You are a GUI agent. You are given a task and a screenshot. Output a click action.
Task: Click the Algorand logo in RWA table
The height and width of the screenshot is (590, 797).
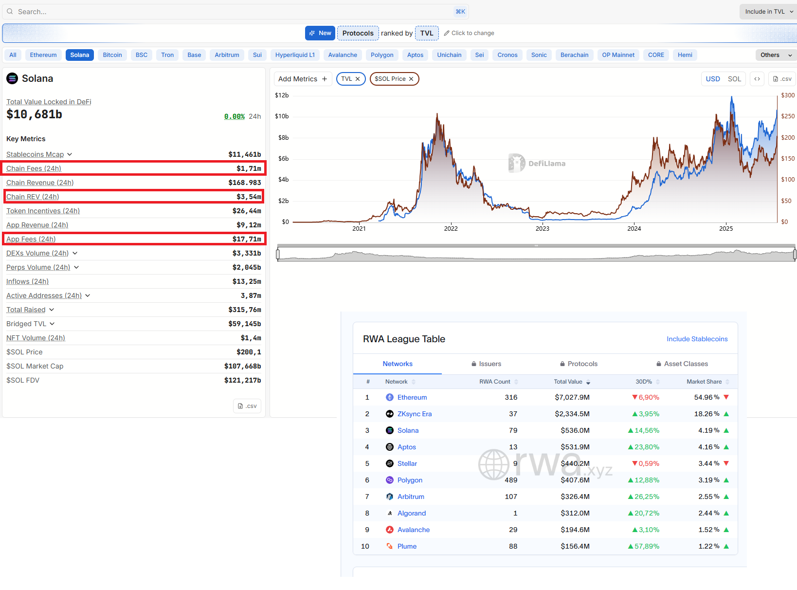click(390, 513)
